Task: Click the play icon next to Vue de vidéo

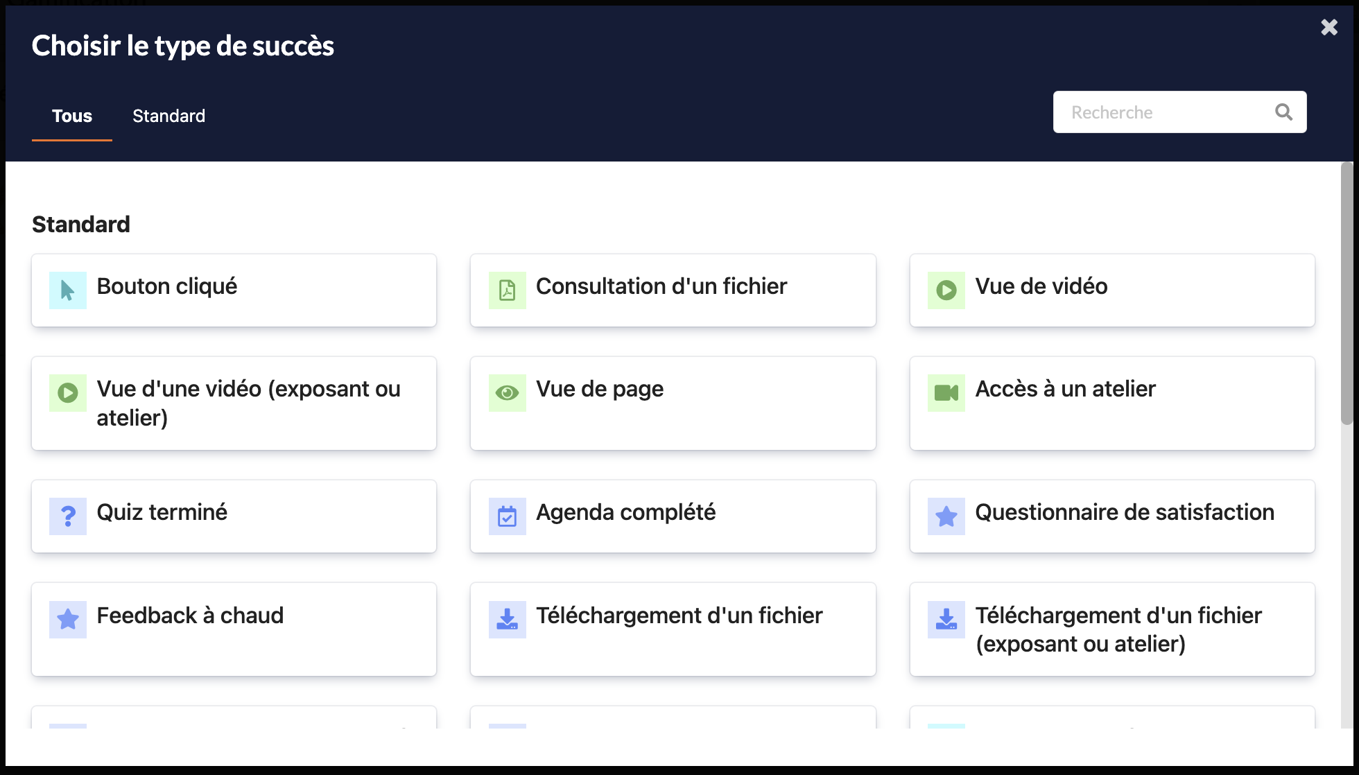Action: point(946,290)
